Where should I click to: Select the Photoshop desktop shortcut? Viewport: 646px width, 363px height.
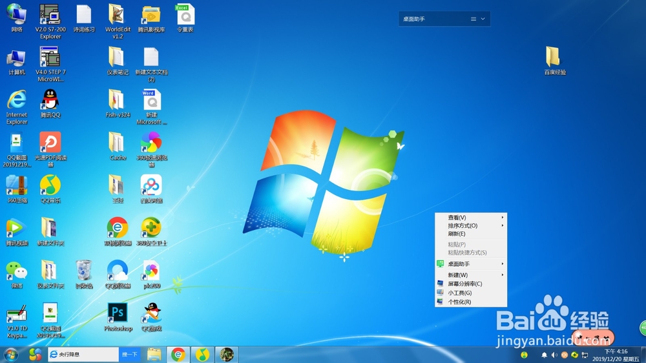click(118, 317)
